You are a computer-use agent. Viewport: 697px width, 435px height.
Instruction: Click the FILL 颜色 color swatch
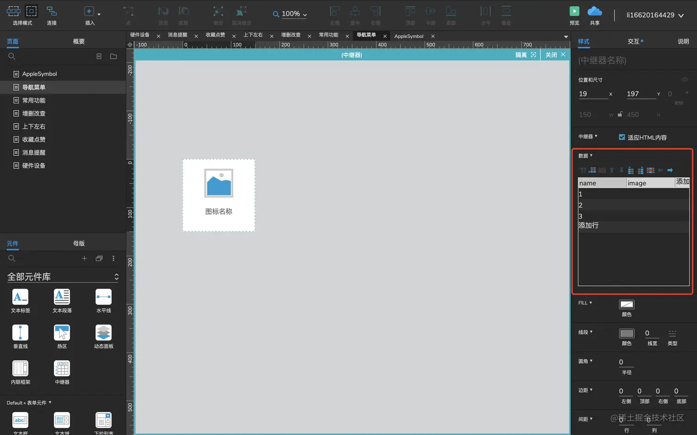(626, 304)
